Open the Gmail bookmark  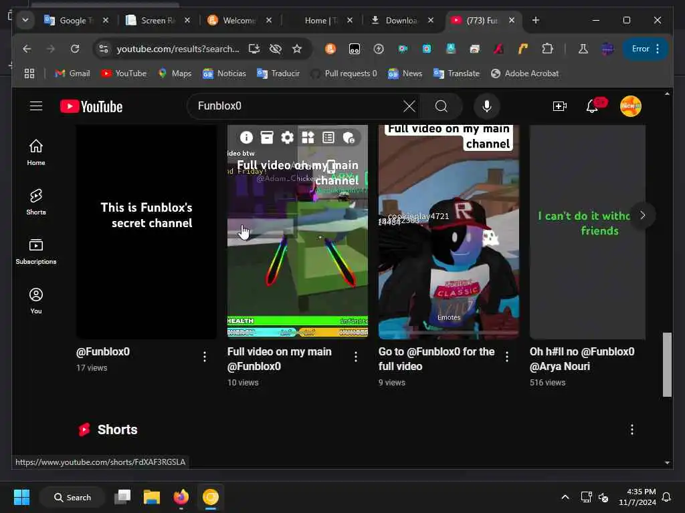coord(72,73)
